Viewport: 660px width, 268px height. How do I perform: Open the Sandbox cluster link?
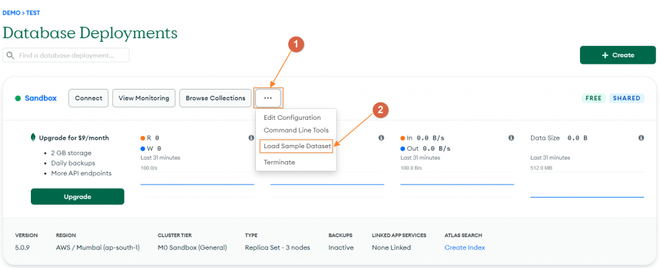coord(41,99)
